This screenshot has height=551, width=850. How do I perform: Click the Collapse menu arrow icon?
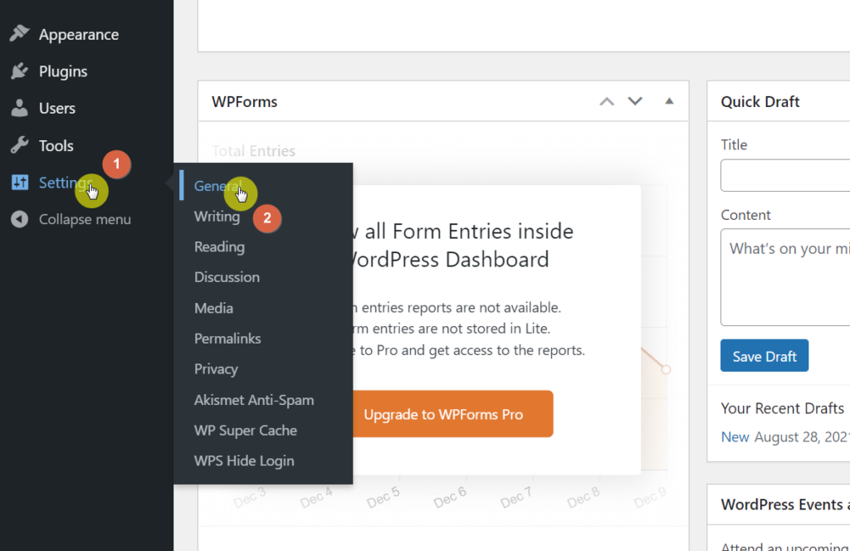[x=20, y=219]
